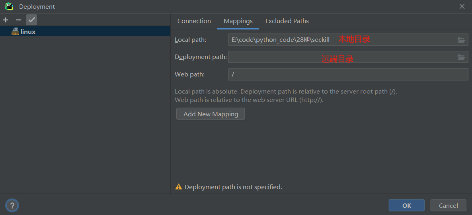Click the PyCharm logo in title bar
This screenshot has height=215, width=472.
pyautogui.click(x=9, y=6)
